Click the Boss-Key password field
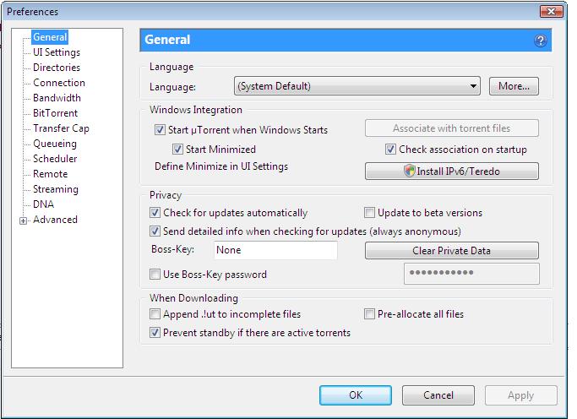 coord(471,274)
